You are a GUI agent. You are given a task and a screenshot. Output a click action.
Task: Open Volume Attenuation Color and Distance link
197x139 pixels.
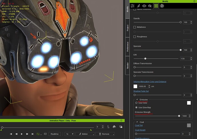[150, 82]
